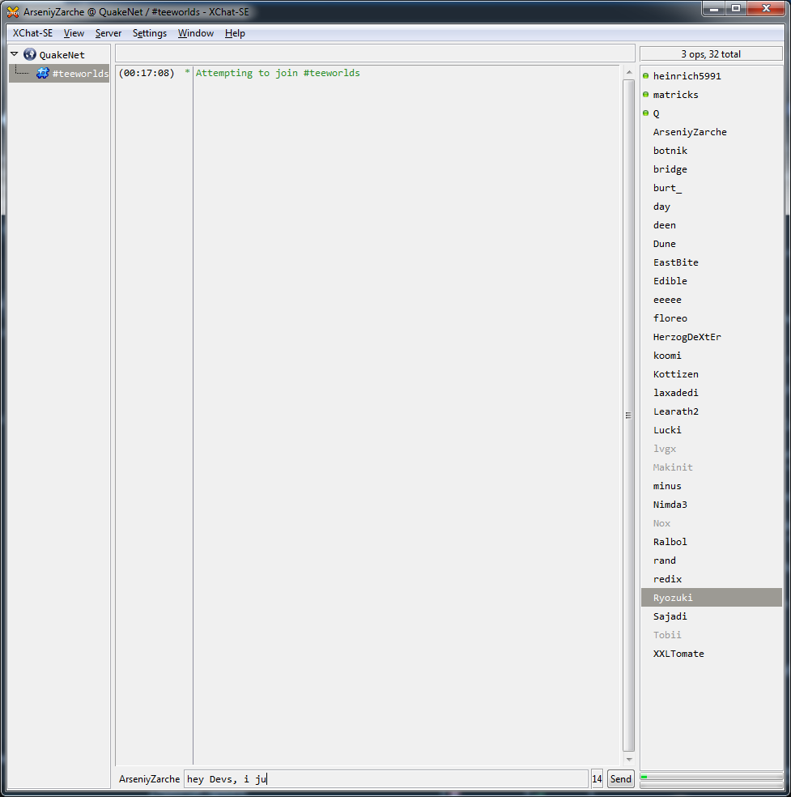Open the View menu
This screenshot has width=791, height=797.
[74, 33]
